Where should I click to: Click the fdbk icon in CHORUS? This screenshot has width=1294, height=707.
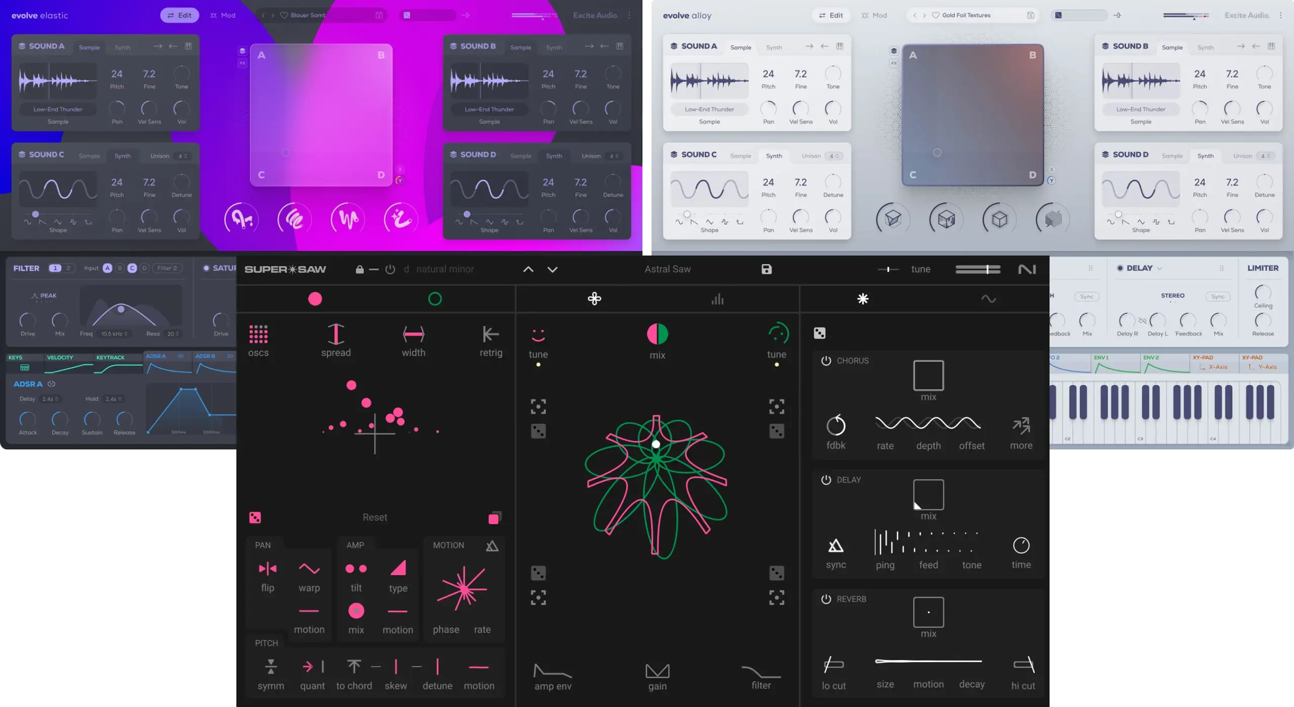coord(835,425)
